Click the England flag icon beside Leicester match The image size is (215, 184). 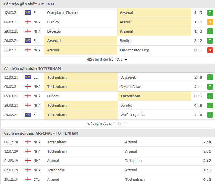(x=28, y=31)
